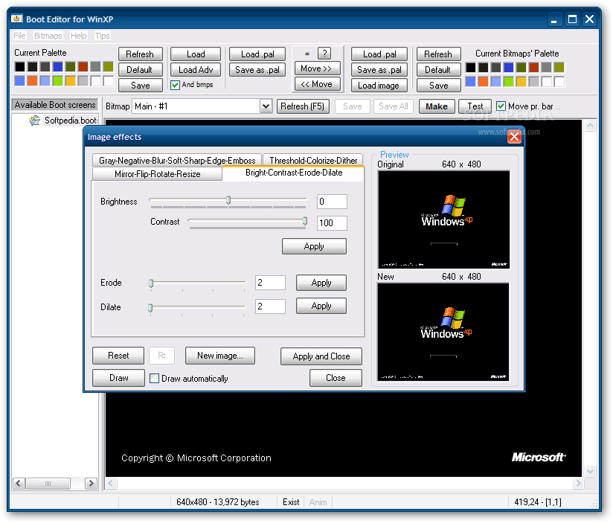
Task: Switch to Mirror-Flip-Rotate-Resize tab
Action: coord(157,174)
